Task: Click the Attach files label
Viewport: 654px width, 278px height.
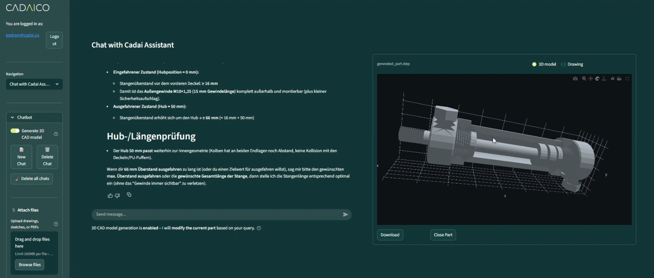Action: pyautogui.click(x=28, y=210)
